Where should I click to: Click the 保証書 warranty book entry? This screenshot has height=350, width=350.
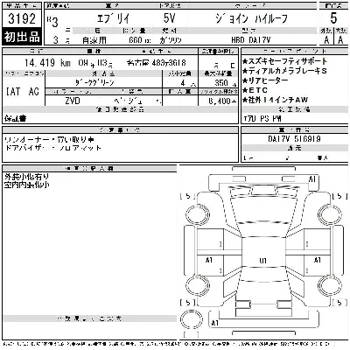tap(16, 118)
